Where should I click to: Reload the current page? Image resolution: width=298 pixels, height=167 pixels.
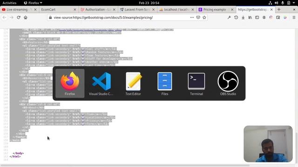tap(19, 18)
